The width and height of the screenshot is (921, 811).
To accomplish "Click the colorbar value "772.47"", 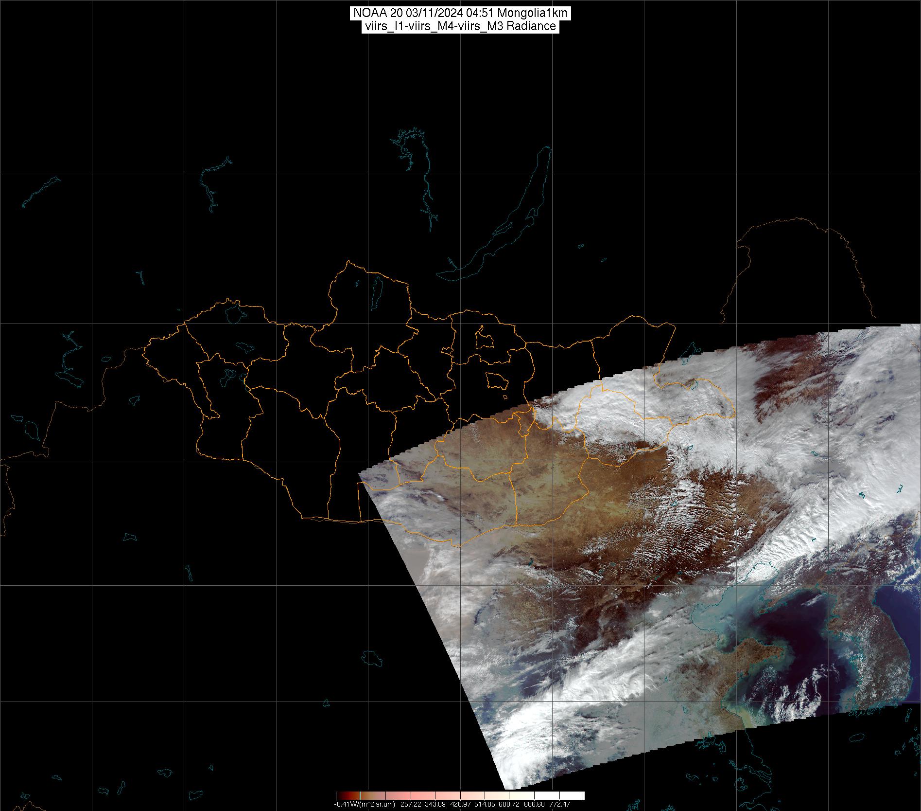I will (559, 804).
